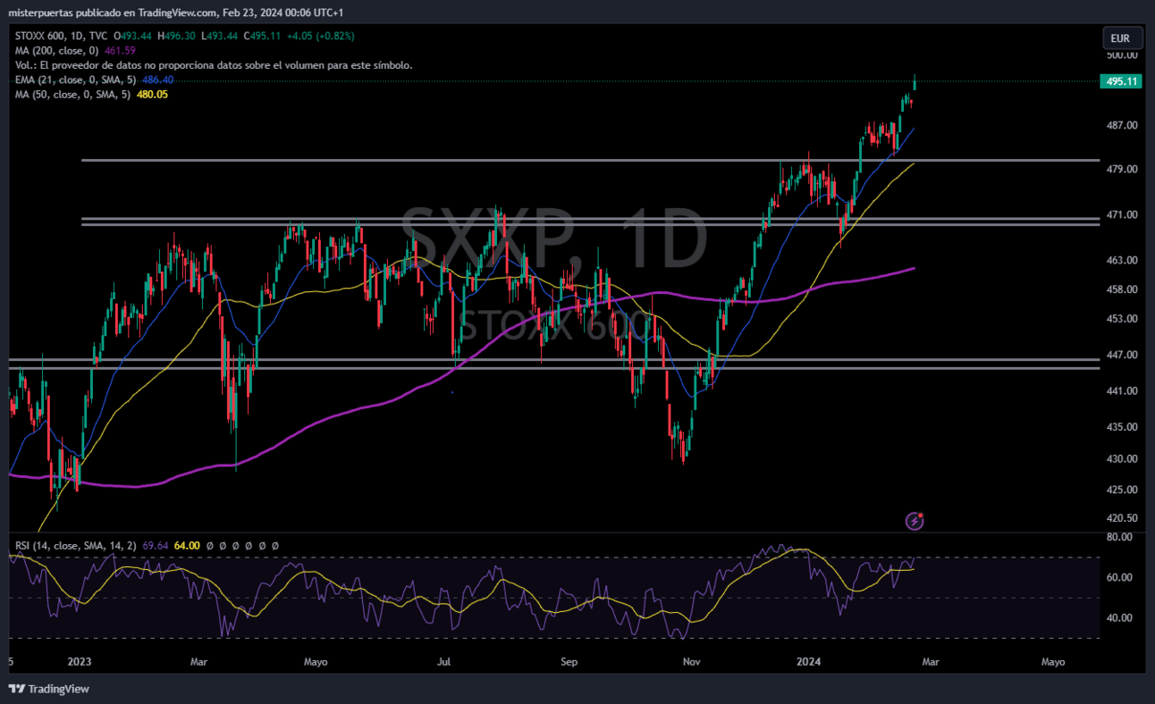Select the EMA (21, close, 0, SMA, 5) legend
Screen dimensions: 1155x704
(75, 80)
